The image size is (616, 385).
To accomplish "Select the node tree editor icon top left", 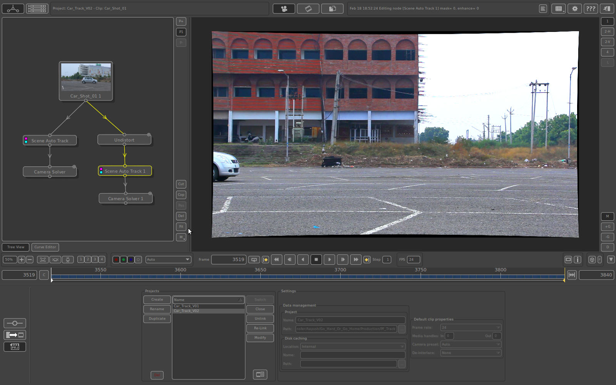I will pyautogui.click(x=13, y=8).
